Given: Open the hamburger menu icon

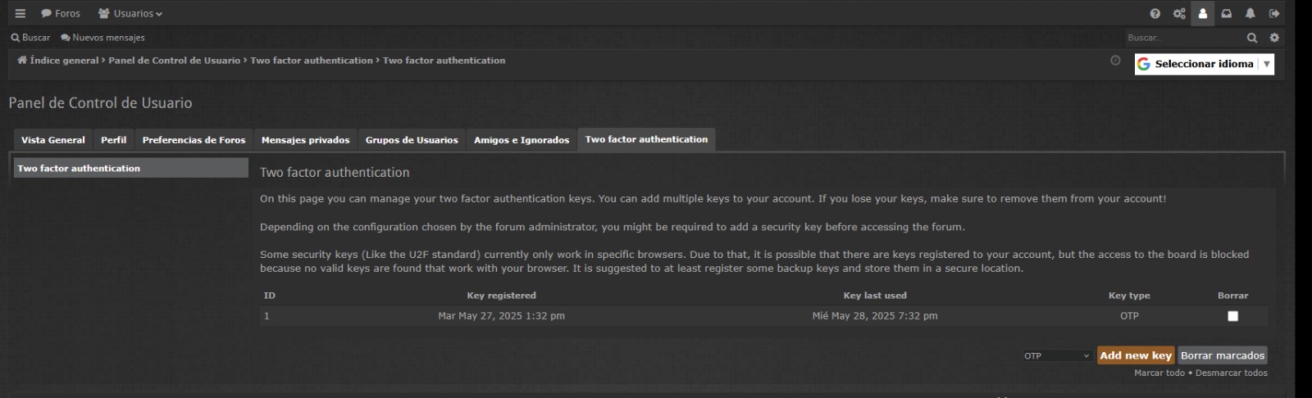Looking at the screenshot, I should [20, 13].
